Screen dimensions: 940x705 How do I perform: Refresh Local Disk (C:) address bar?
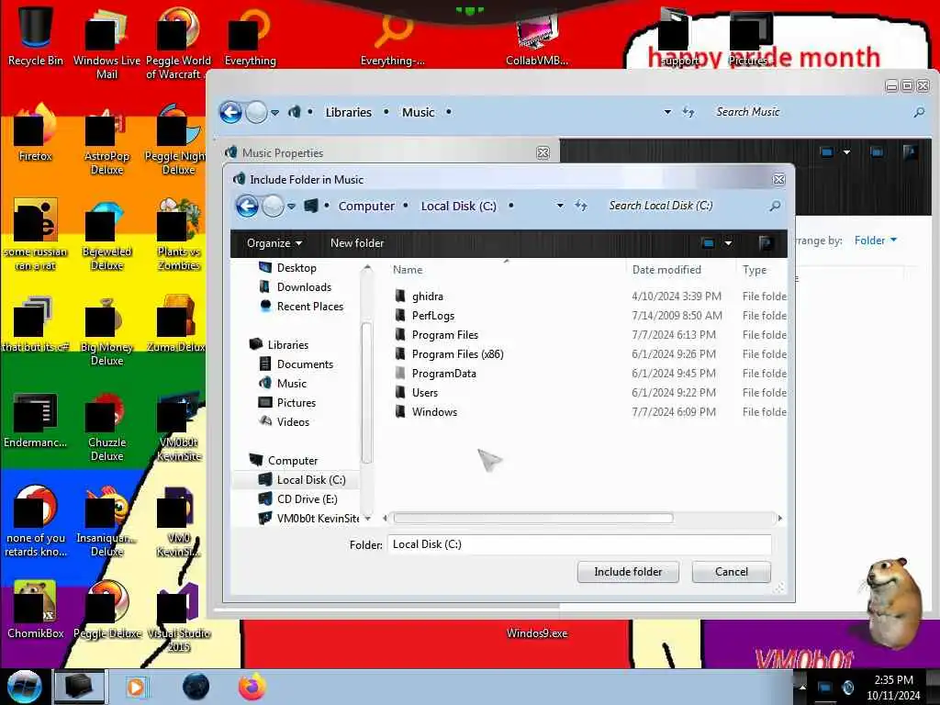pyautogui.click(x=581, y=206)
